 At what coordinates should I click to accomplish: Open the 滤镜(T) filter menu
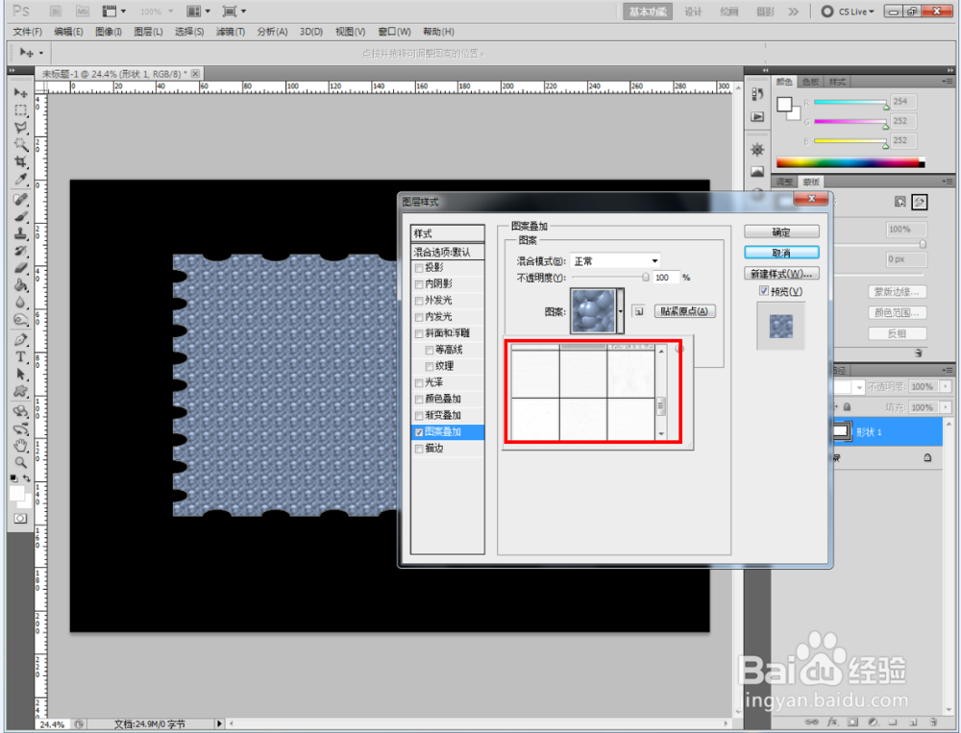click(231, 32)
